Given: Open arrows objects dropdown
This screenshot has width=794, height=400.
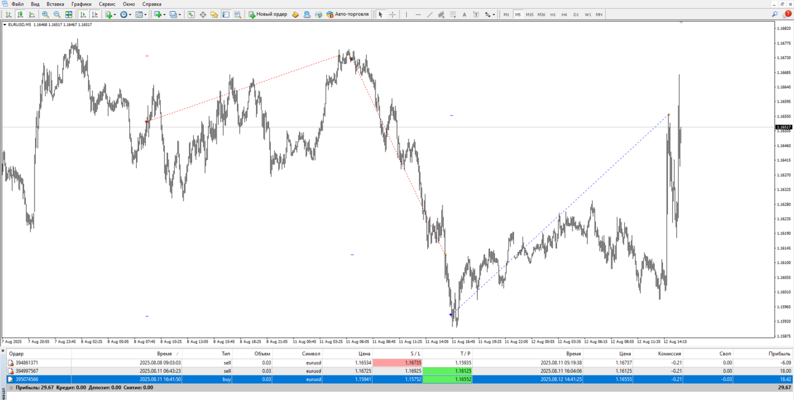Looking at the screenshot, I should click(x=490, y=14).
